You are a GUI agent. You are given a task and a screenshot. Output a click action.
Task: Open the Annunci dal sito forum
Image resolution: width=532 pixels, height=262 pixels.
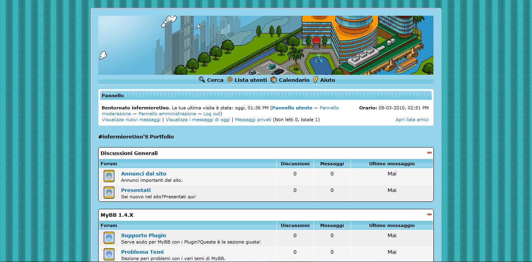pyautogui.click(x=144, y=173)
